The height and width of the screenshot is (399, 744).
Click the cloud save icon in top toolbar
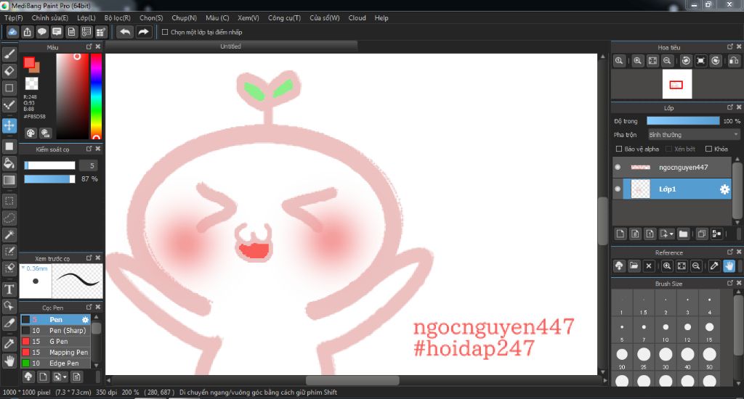point(12,32)
